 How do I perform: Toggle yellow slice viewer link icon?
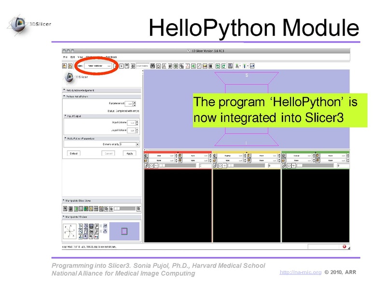point(215,166)
